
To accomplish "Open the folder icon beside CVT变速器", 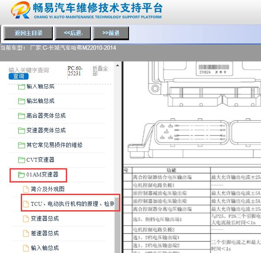I will click(22, 160).
